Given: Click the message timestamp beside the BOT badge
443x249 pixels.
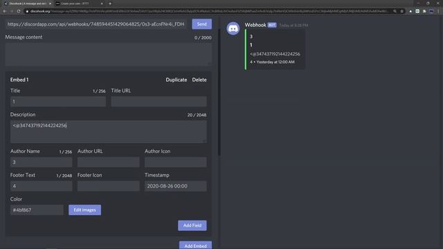Looking at the screenshot, I should point(293,26).
